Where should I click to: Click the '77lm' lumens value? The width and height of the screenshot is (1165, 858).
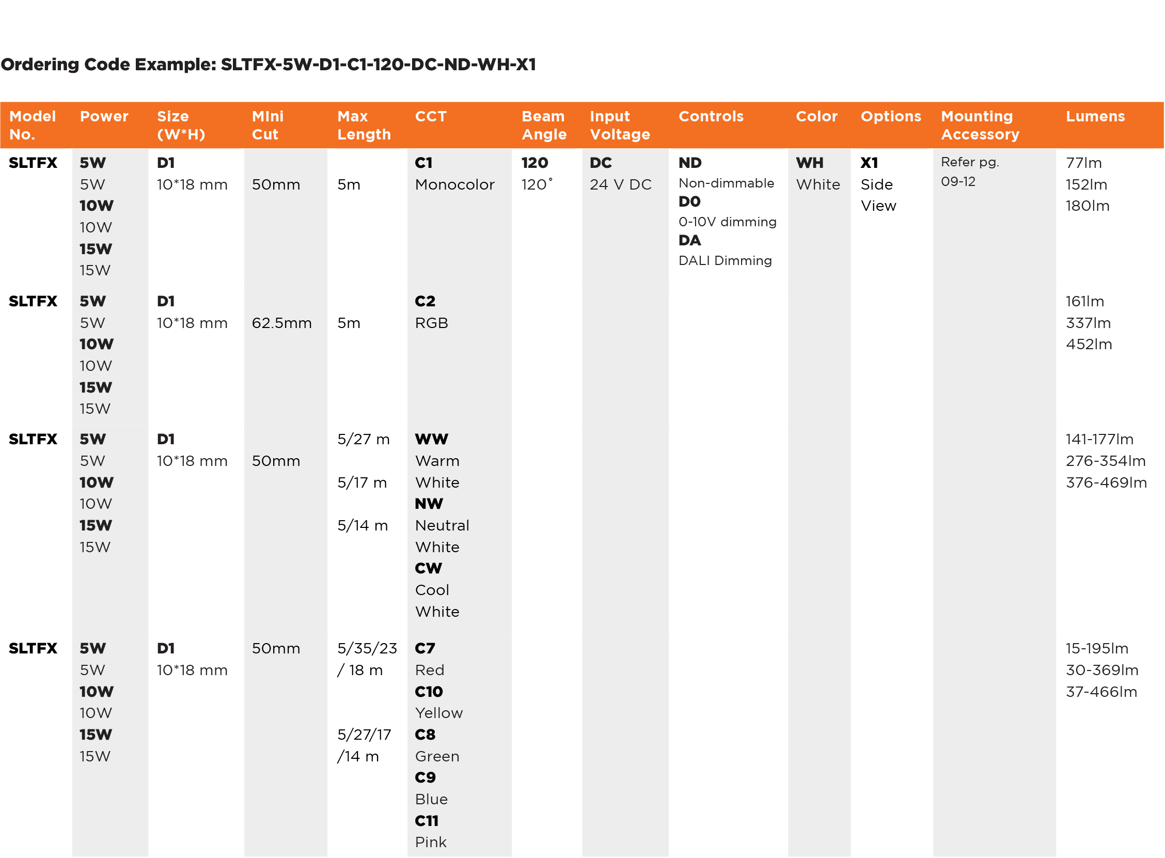coord(1083,163)
